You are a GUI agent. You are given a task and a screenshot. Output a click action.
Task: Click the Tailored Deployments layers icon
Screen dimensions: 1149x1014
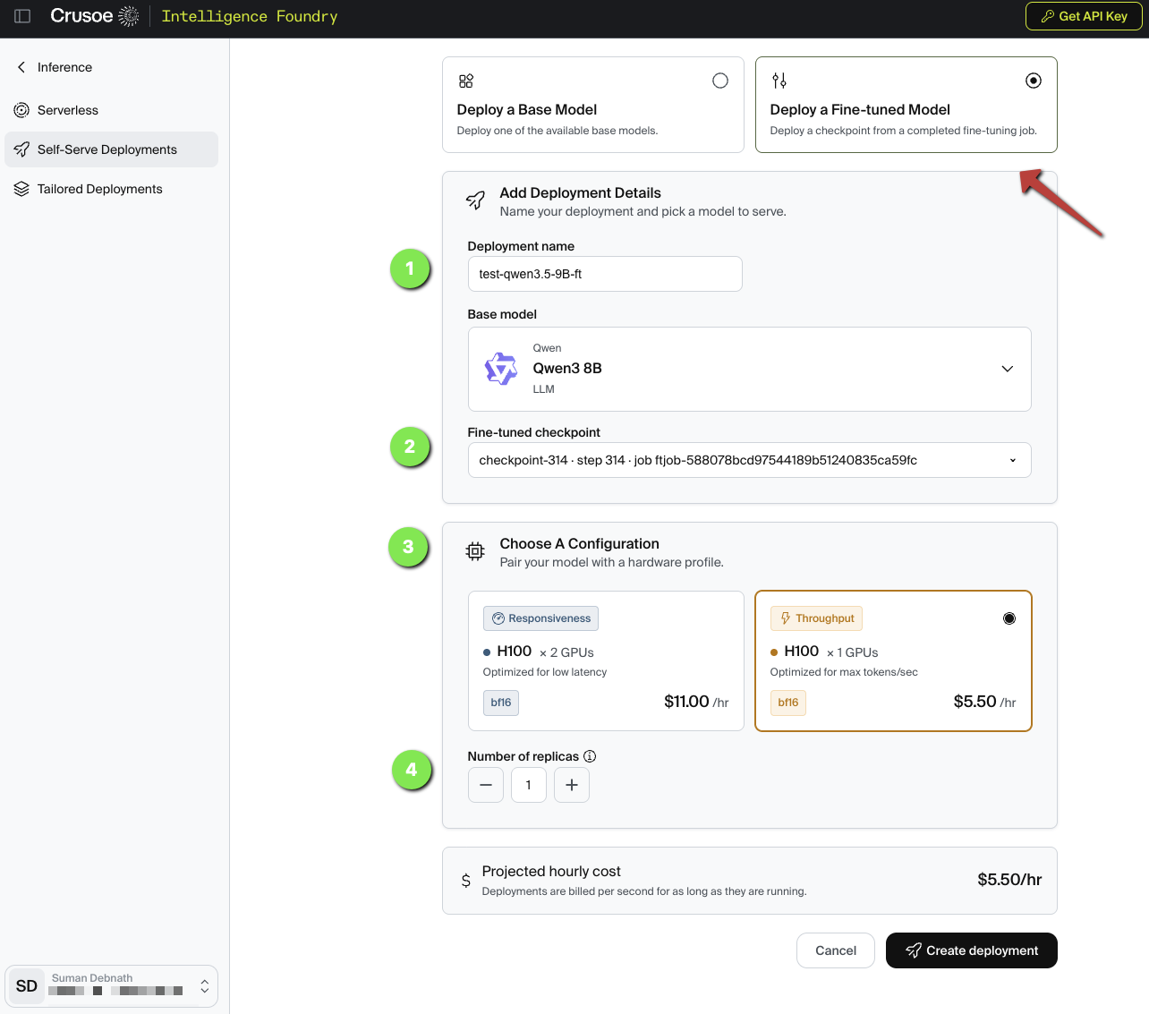pos(21,189)
